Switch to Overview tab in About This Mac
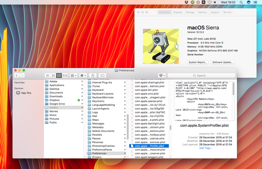Screen dimensions: 262x169 point(164,12)
